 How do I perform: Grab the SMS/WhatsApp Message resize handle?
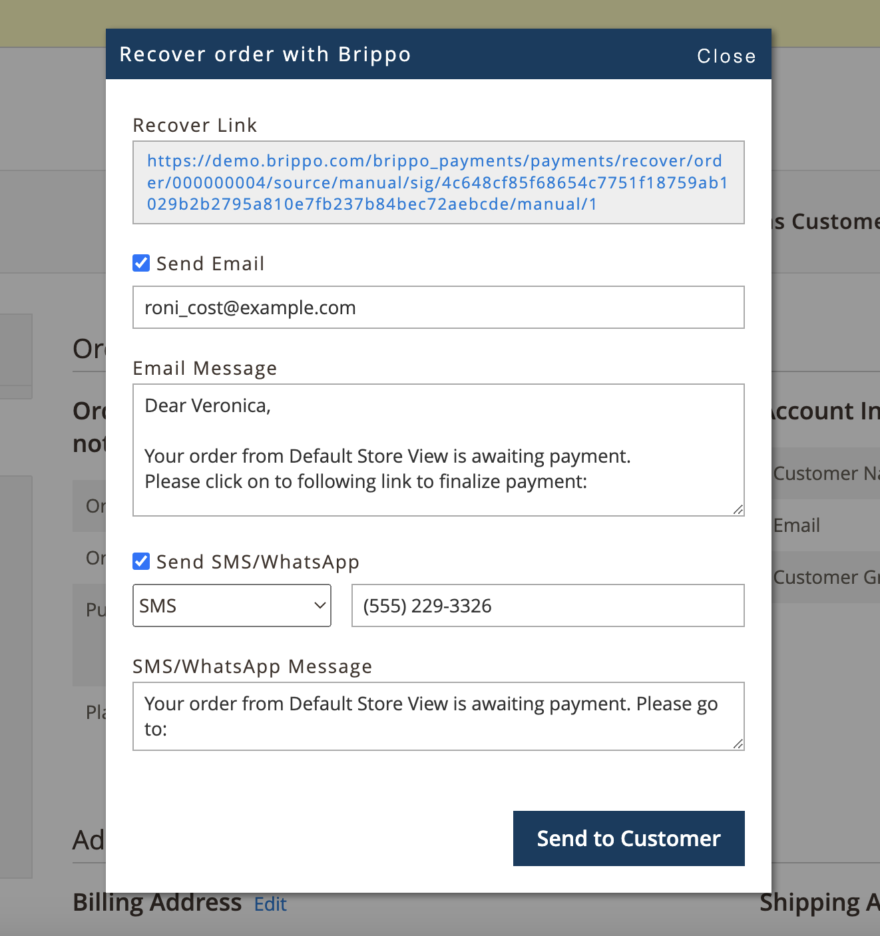point(738,744)
